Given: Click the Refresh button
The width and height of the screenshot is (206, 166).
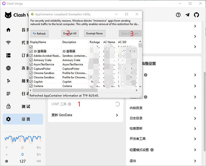Looking at the screenshot, I should (39, 34).
